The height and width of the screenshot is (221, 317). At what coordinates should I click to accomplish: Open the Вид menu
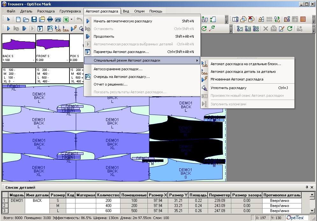[126, 11]
